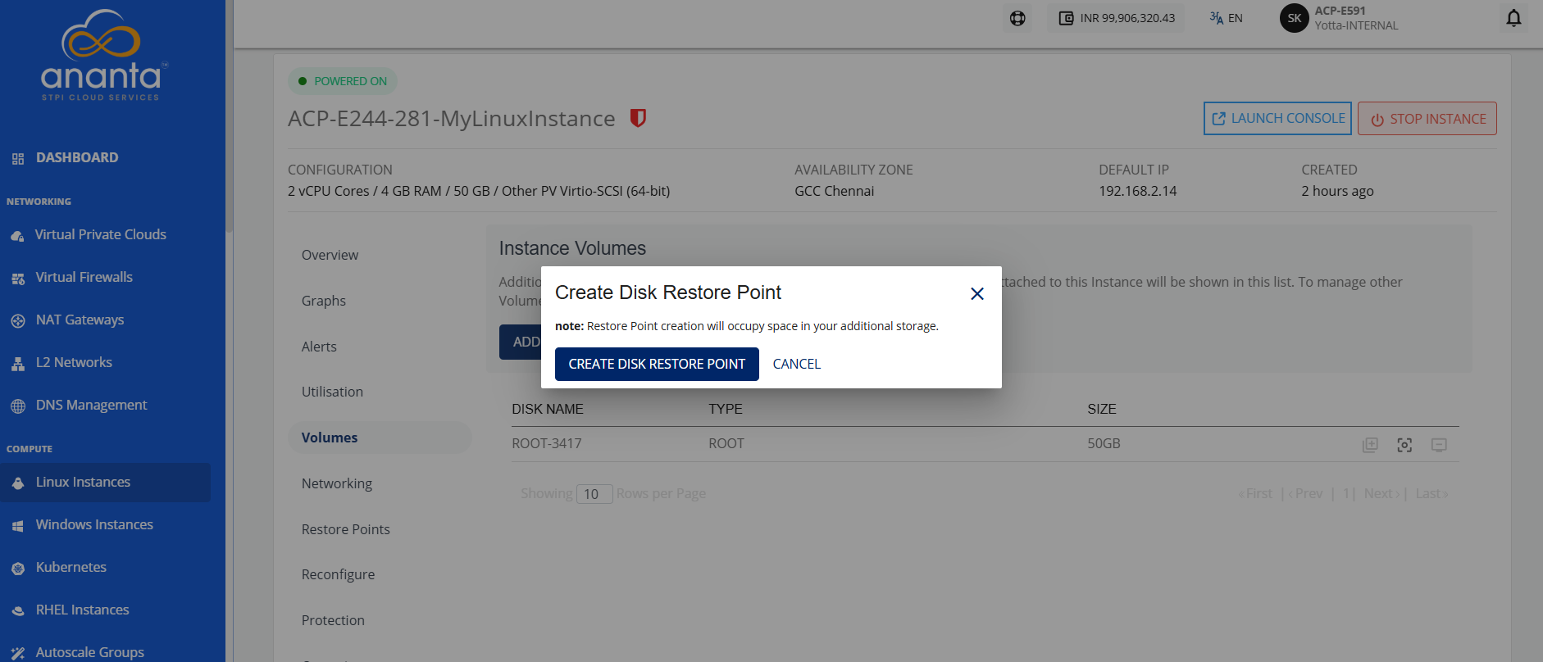Click the snapshot icon for ROOT-3417 disk
This screenshot has width=1543, height=662.
[1404, 445]
